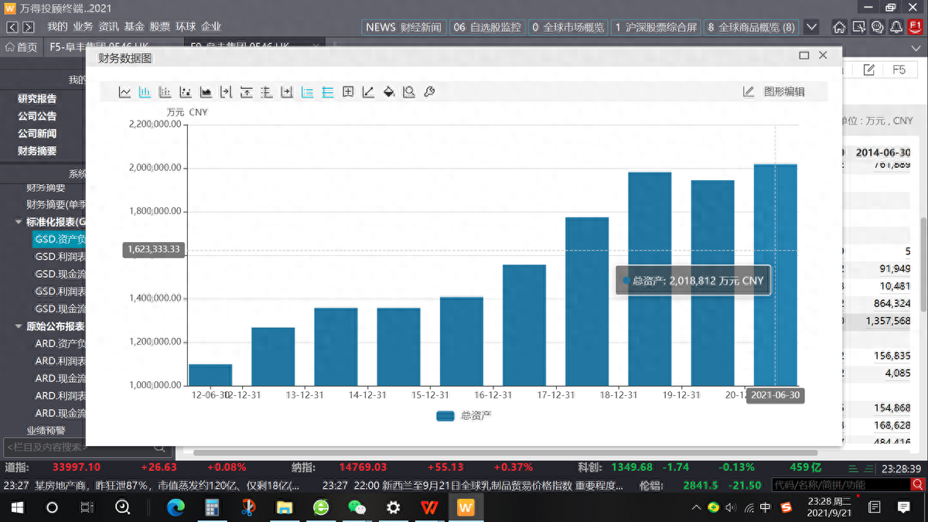
Task: Choose the area chart type icon
Action: tap(206, 92)
